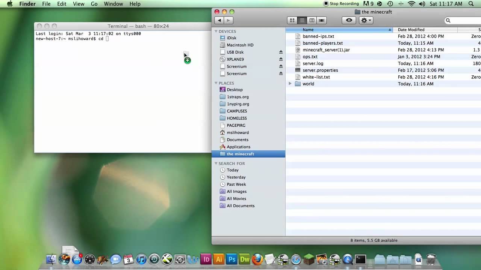Go forward in the Finder window
The height and width of the screenshot is (270, 481).
coord(228,20)
